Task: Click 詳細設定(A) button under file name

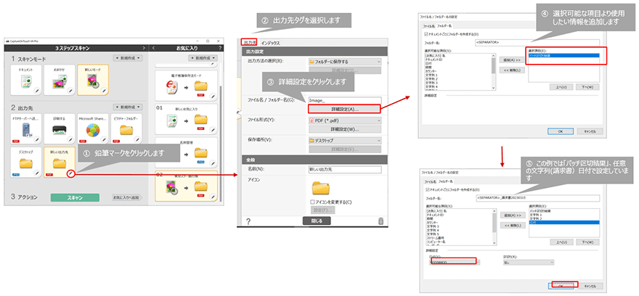Action: [x=344, y=108]
